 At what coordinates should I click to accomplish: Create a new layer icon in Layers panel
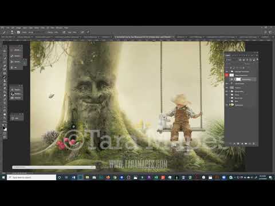pyautogui.click(x=250, y=144)
